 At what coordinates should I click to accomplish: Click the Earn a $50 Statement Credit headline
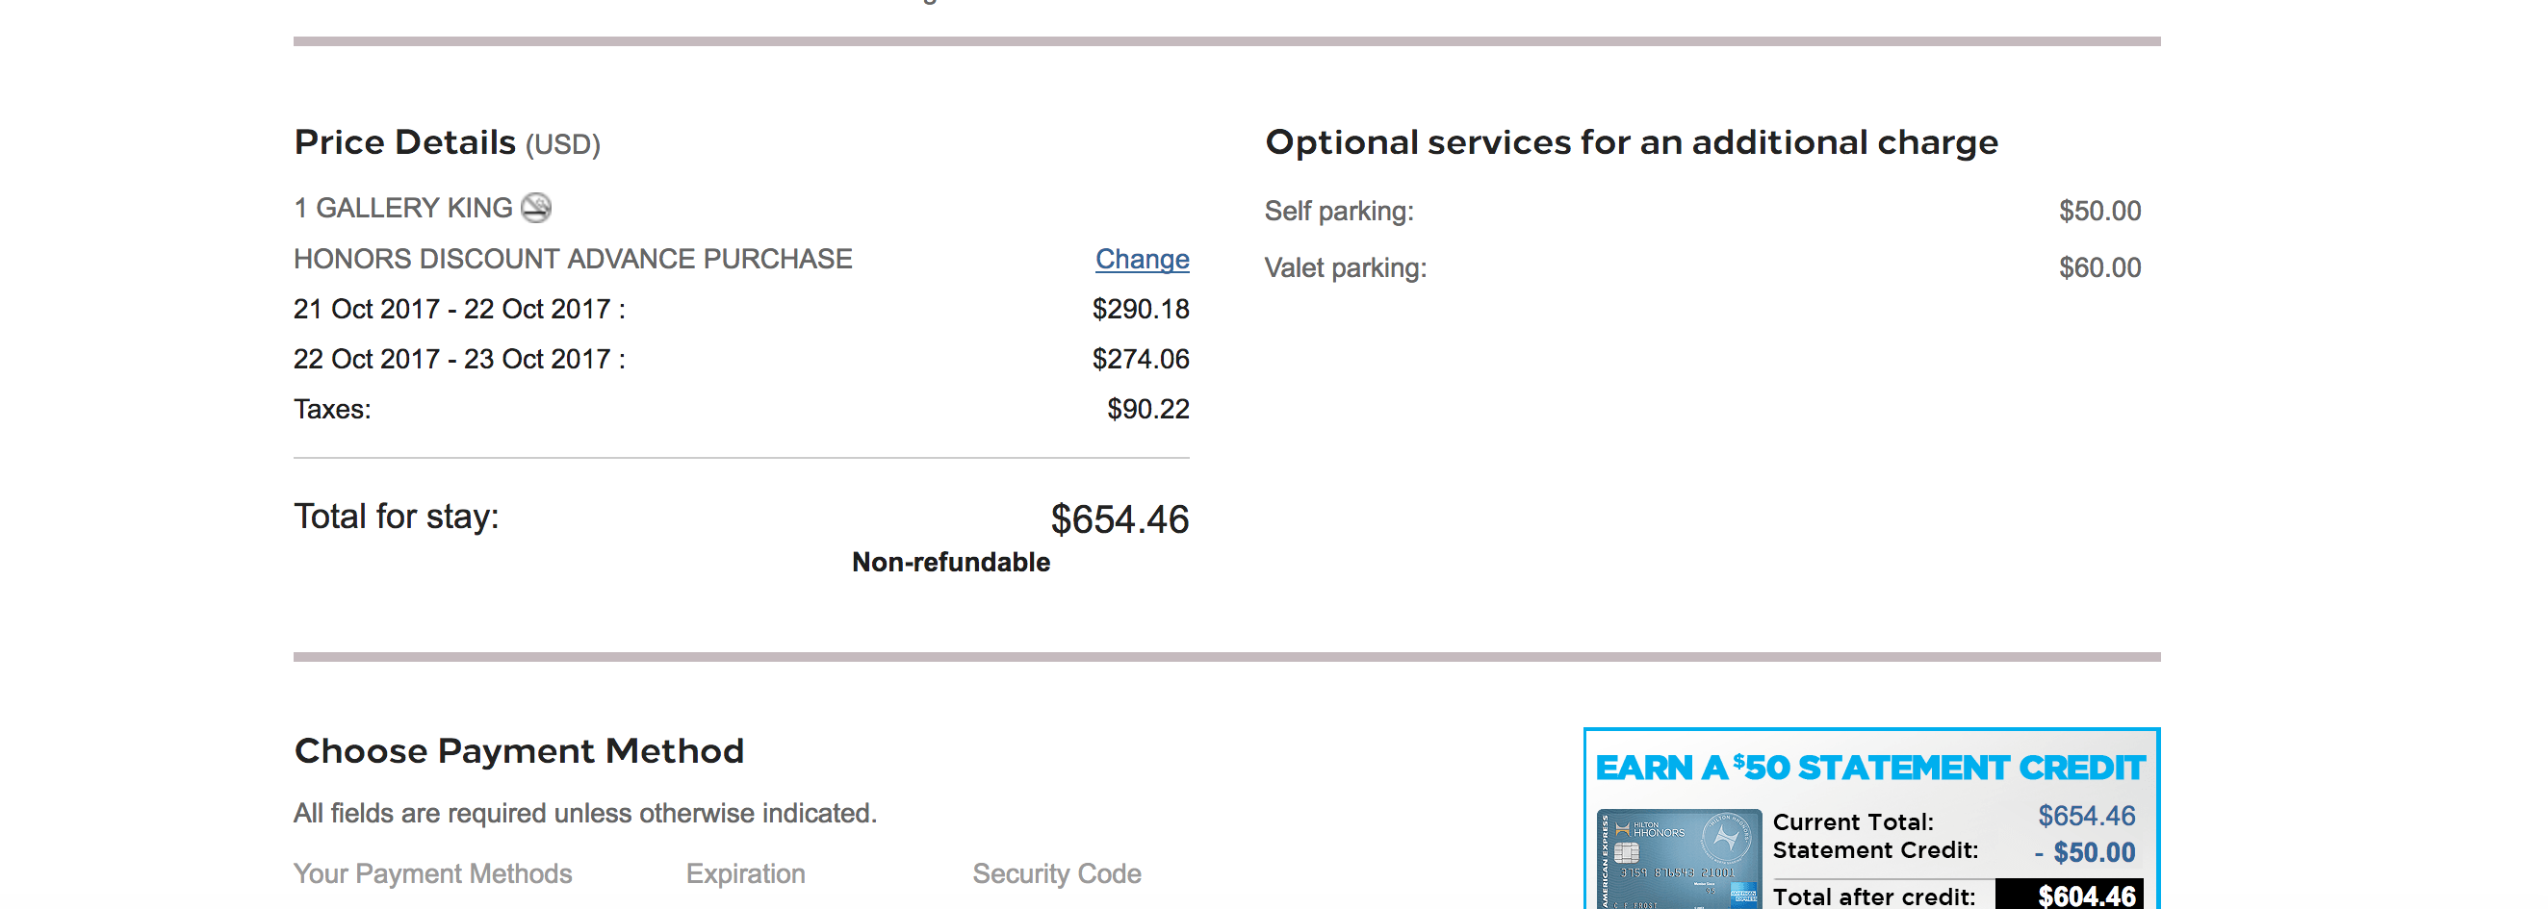[1869, 768]
